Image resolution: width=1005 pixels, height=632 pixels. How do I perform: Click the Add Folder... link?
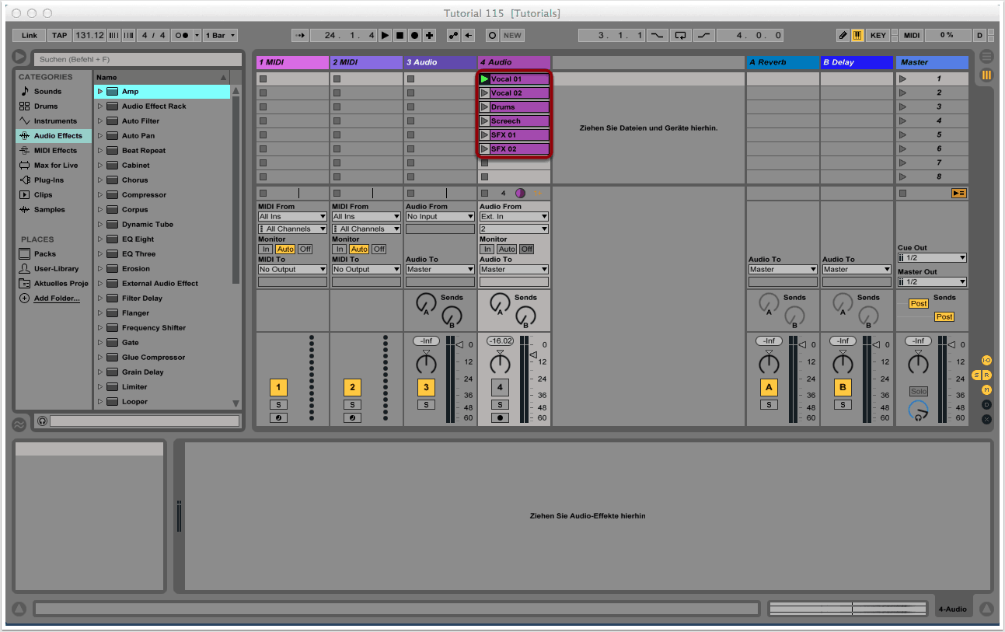click(56, 299)
